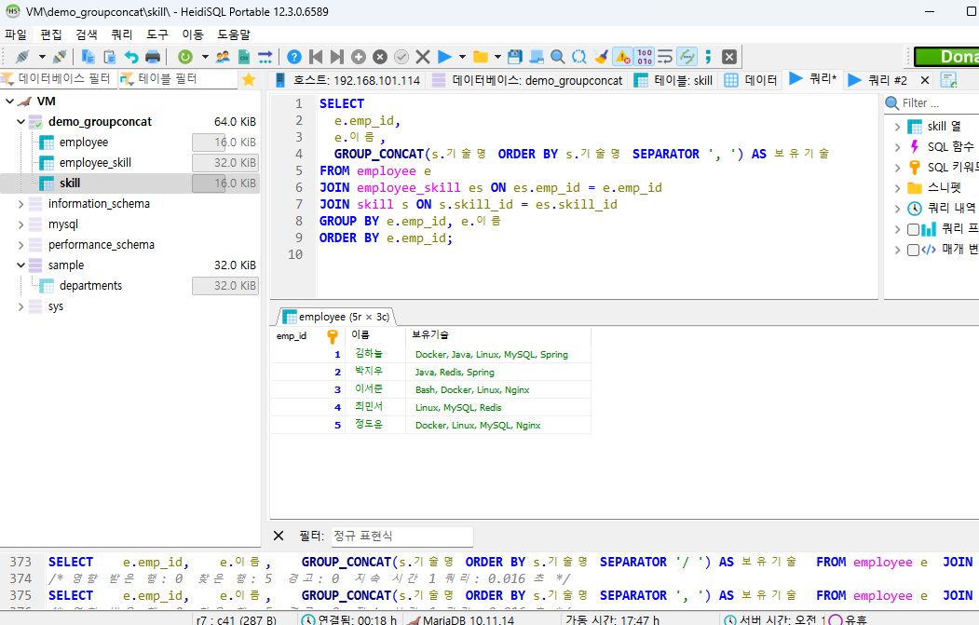
Task: Expand the SQL 함수 helper node
Action: 897,147
